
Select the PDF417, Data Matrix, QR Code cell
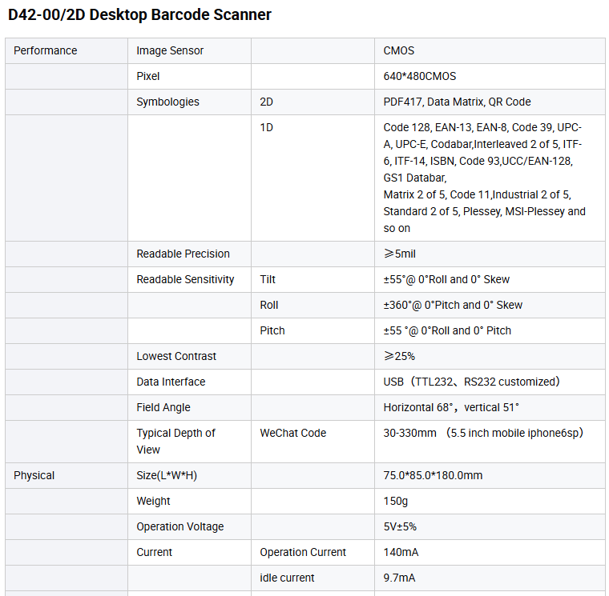[457, 102]
